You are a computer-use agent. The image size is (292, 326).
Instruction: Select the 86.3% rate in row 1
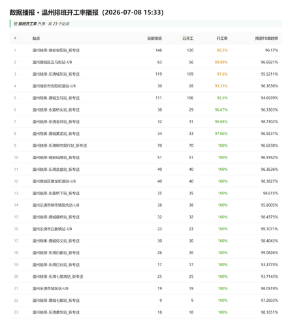tap(222, 50)
